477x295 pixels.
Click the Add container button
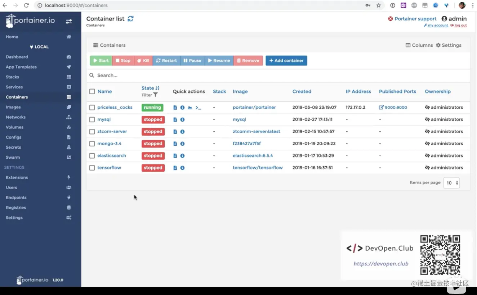click(286, 60)
